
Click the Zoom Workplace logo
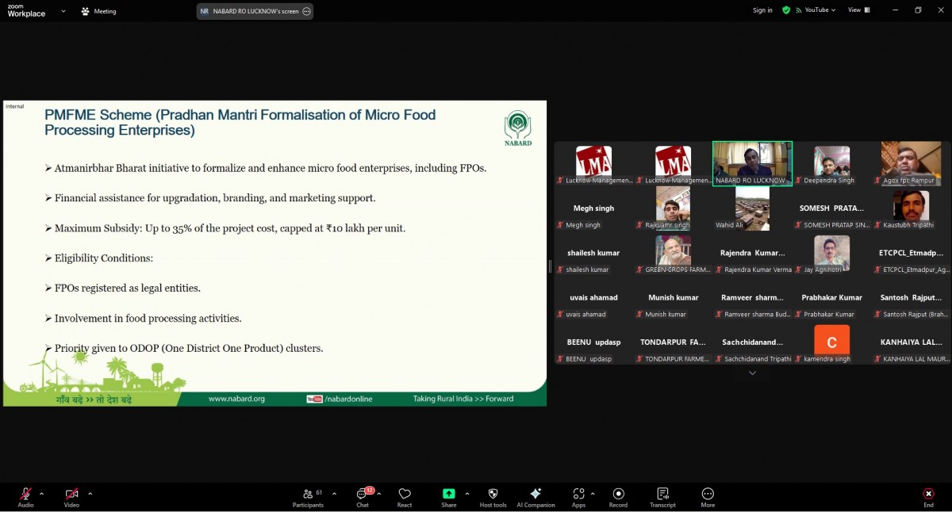(26, 11)
